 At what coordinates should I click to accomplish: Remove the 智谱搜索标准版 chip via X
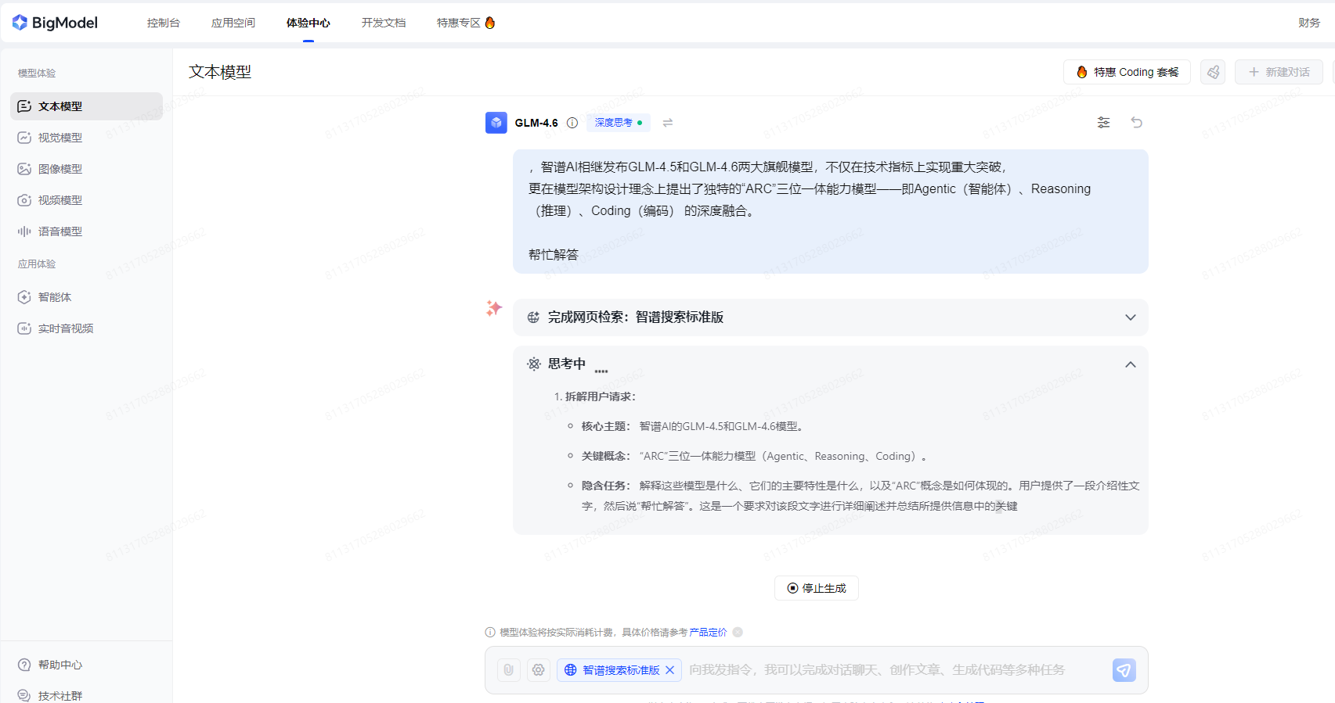pyautogui.click(x=670, y=670)
